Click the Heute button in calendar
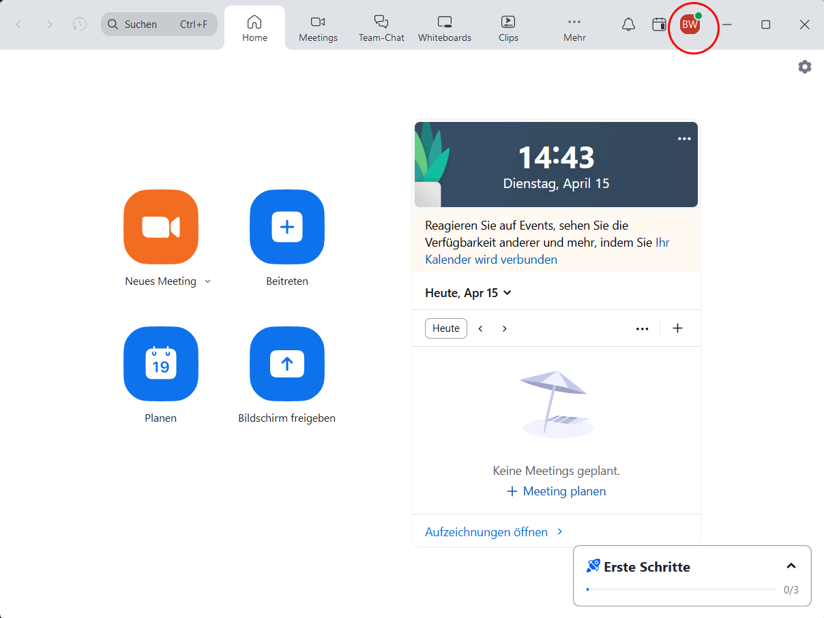 point(446,328)
